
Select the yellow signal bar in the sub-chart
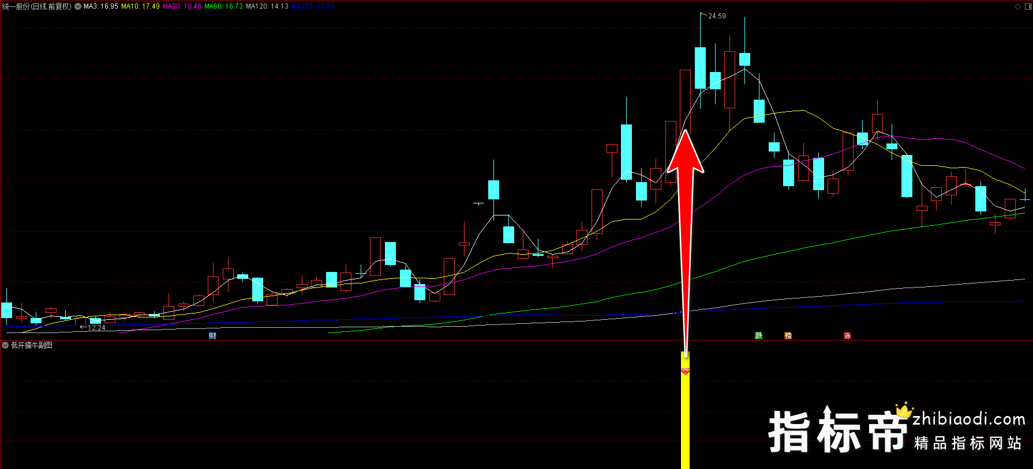click(x=685, y=410)
